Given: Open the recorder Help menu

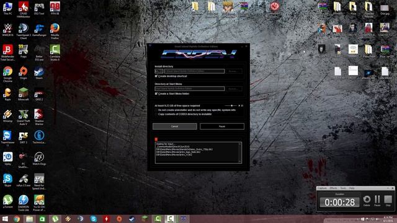Looking at the screenshot, I should 352,188.
